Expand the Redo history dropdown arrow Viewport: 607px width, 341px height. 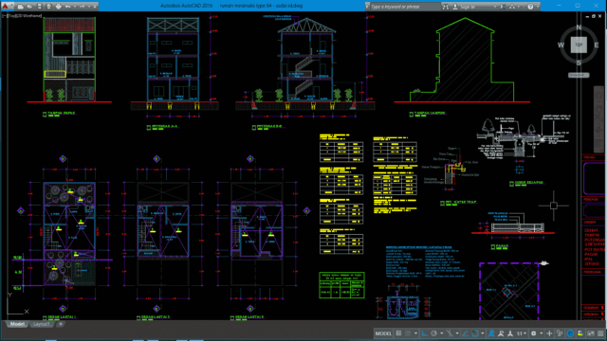coord(89,7)
